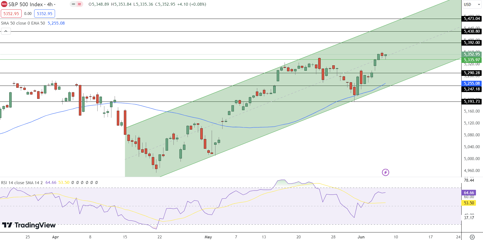The width and height of the screenshot is (483, 240).
Task: Open the USD currency dropdown
Action: (x=472, y=4)
